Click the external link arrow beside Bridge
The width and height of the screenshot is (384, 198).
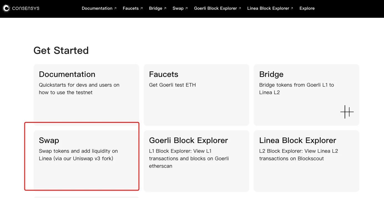165,7
